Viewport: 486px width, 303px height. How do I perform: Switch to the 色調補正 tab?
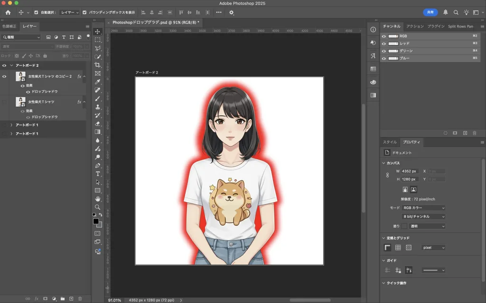coord(9,27)
